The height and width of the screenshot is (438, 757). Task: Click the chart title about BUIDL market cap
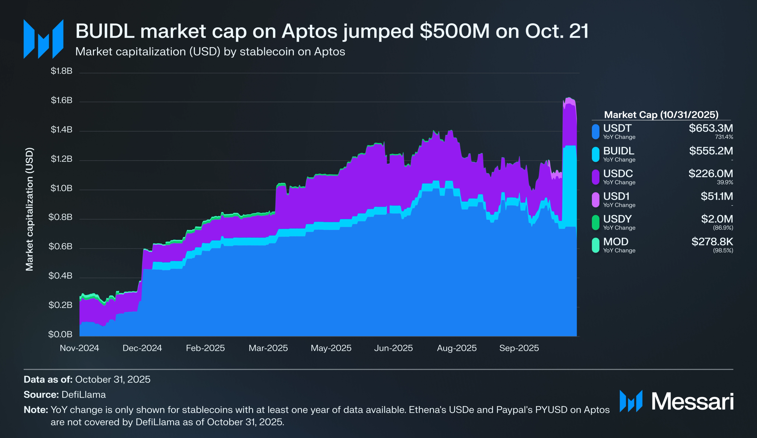[x=332, y=31]
